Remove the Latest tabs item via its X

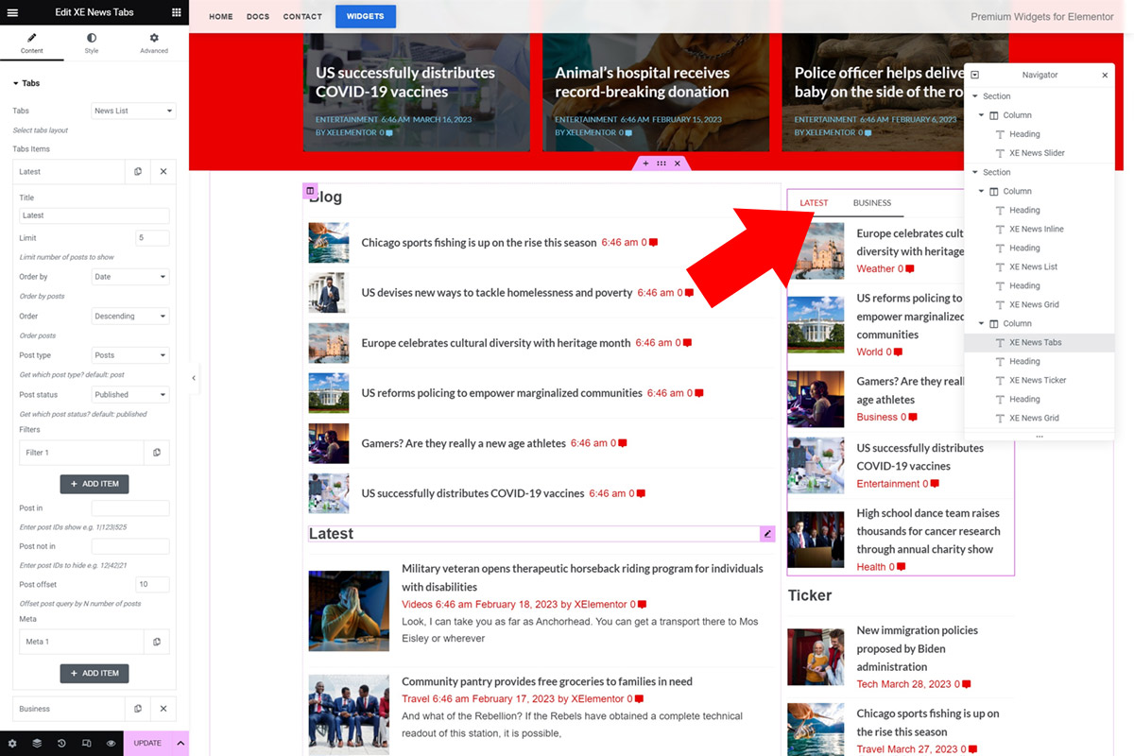tap(163, 171)
